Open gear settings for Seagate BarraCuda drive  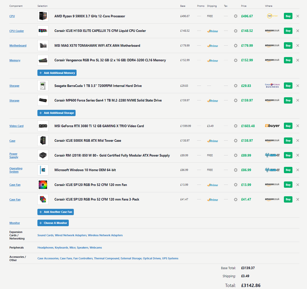(x=235, y=86)
